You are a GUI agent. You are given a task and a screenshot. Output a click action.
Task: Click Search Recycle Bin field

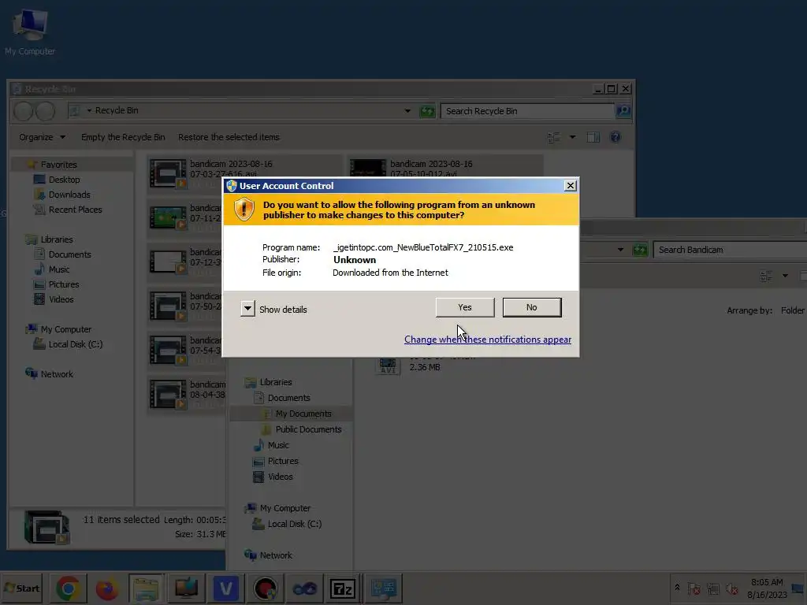pos(527,111)
